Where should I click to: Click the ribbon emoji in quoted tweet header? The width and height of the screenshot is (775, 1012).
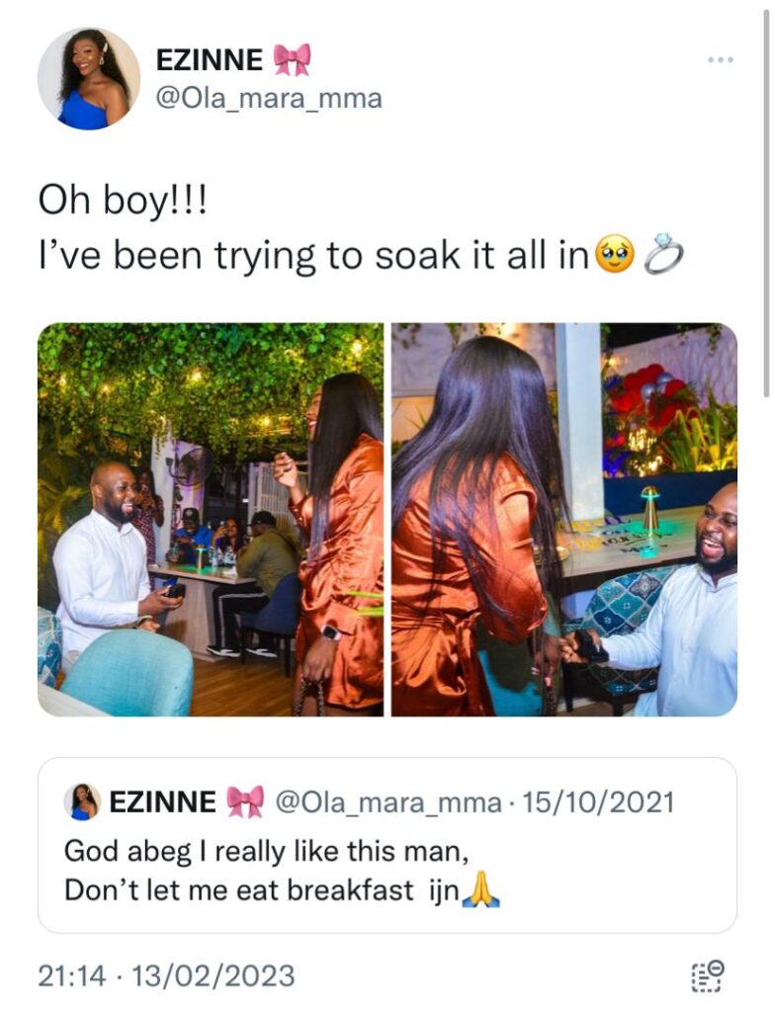pyautogui.click(x=245, y=802)
